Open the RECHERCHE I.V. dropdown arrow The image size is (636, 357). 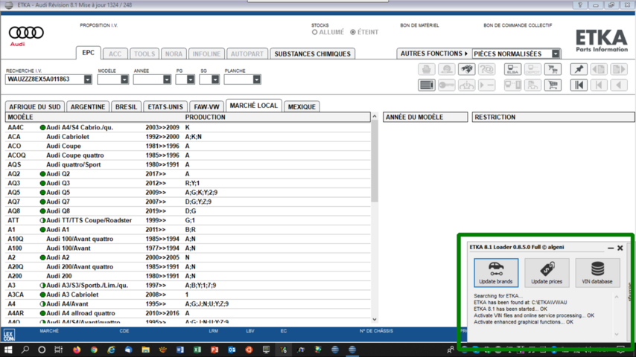pos(88,80)
